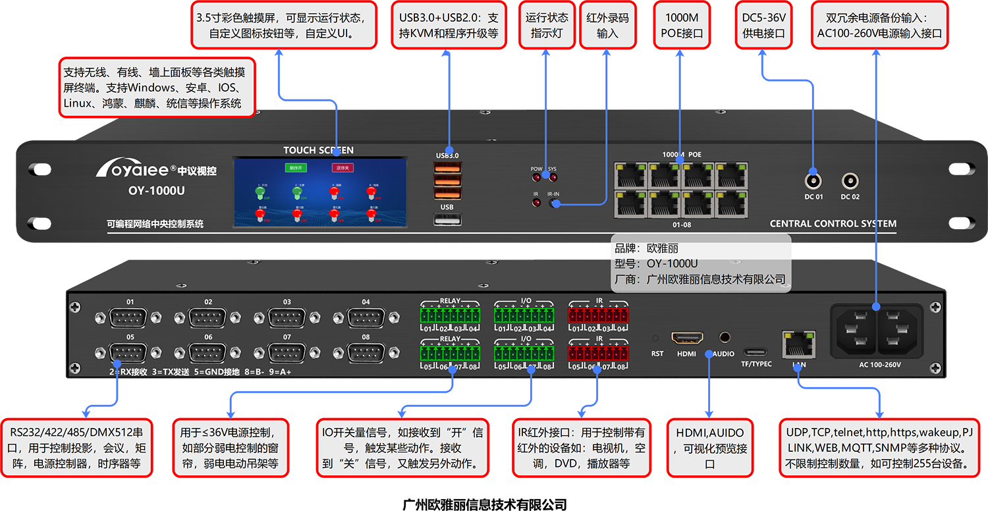Click the SYS indicator LED
The width and height of the screenshot is (988, 511).
click(553, 178)
